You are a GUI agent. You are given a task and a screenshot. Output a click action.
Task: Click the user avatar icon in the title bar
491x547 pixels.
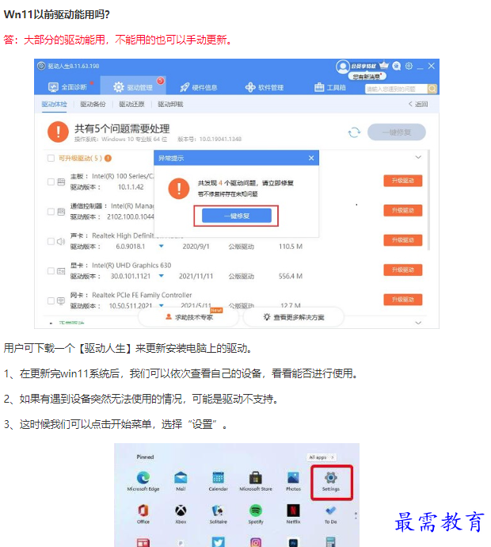pyautogui.click(x=343, y=67)
